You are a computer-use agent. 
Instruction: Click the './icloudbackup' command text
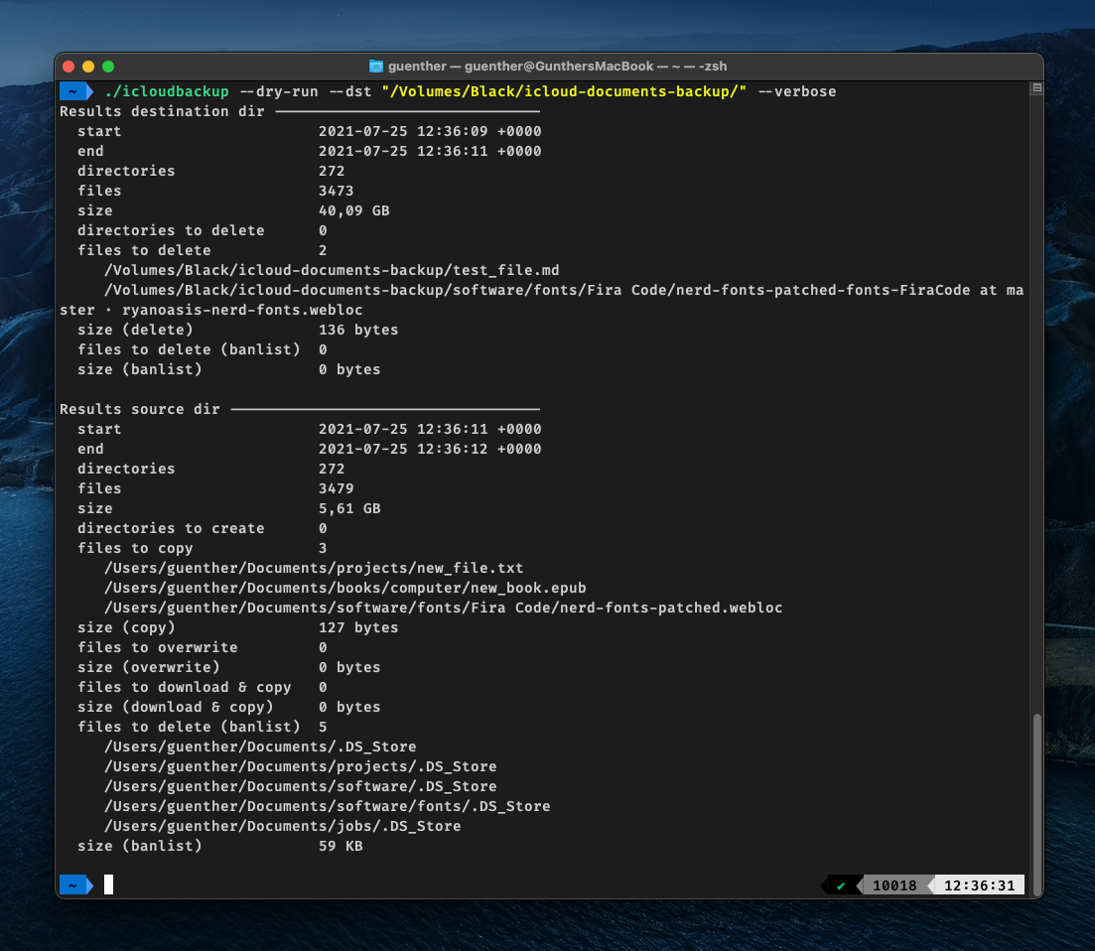click(x=166, y=91)
